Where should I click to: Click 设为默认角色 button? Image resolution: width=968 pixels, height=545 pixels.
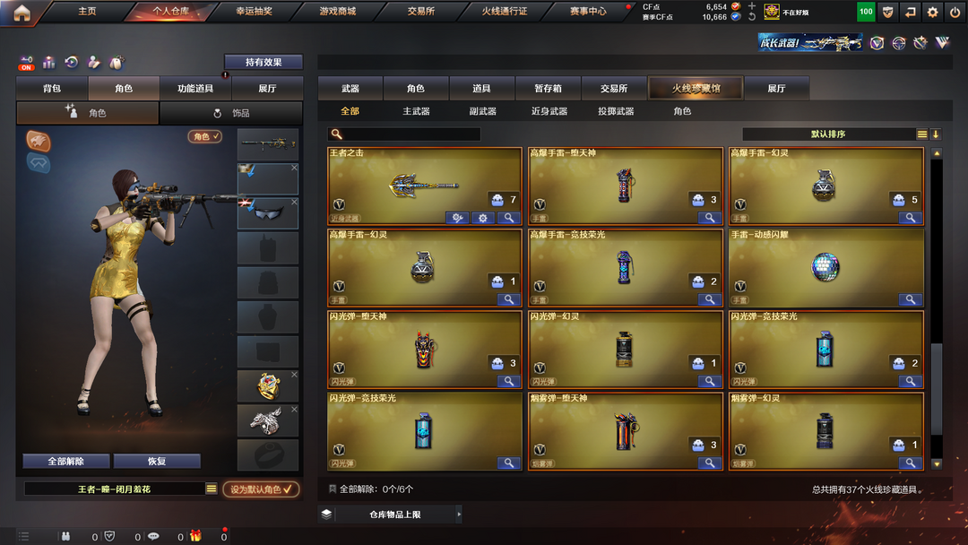click(261, 489)
